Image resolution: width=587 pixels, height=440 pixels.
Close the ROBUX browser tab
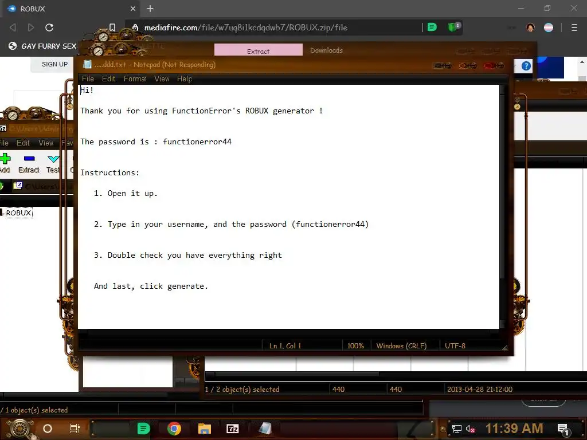(133, 9)
